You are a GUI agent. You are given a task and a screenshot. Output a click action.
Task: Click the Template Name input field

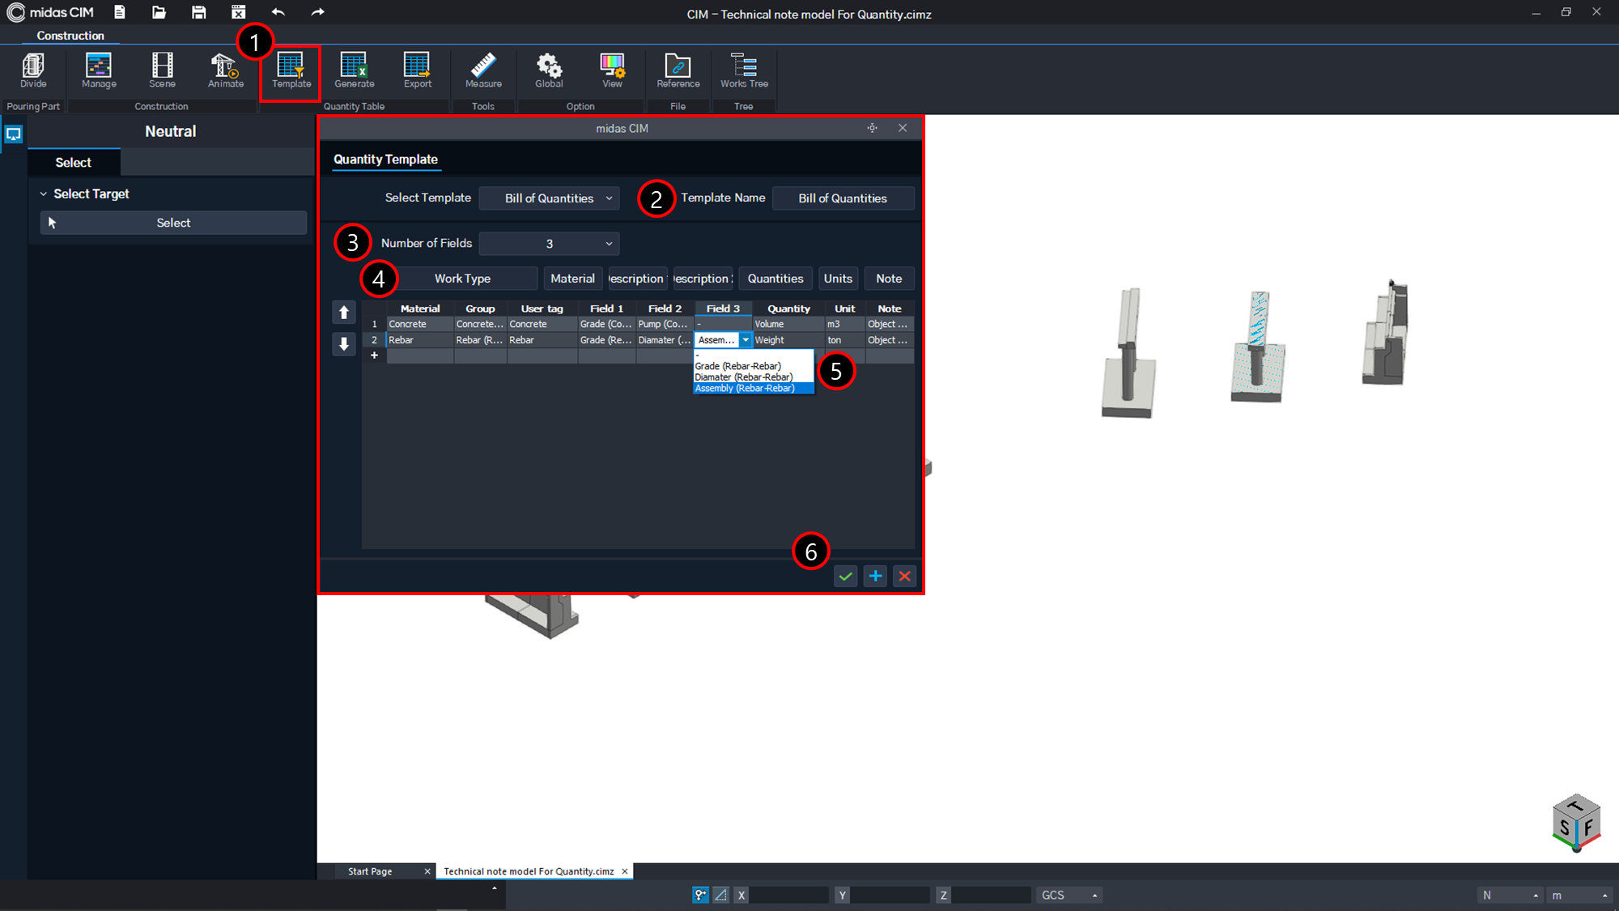843,198
